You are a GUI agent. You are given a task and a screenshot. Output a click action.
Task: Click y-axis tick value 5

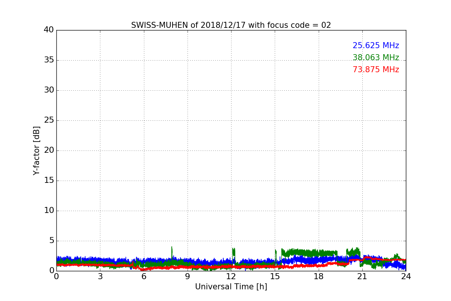[x=51, y=240]
